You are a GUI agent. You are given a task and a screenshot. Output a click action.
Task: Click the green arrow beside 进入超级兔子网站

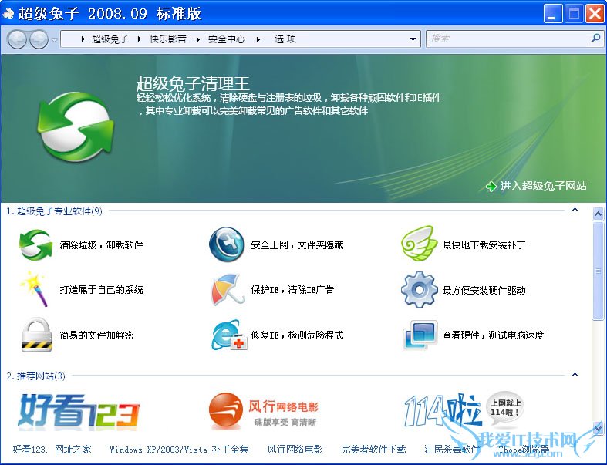point(491,187)
